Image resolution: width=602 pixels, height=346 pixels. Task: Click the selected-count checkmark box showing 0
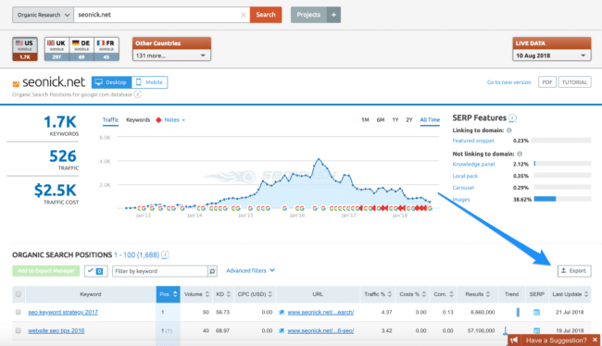point(95,271)
